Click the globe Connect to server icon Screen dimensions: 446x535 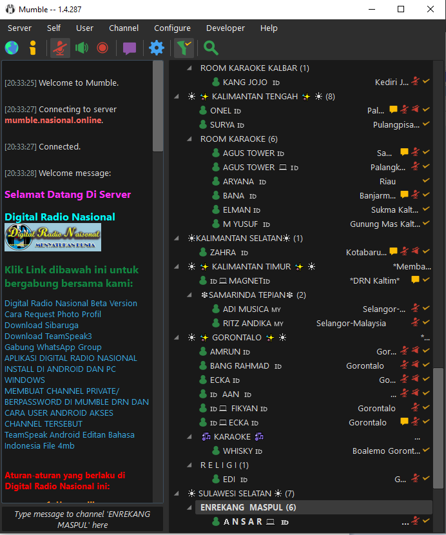12,48
